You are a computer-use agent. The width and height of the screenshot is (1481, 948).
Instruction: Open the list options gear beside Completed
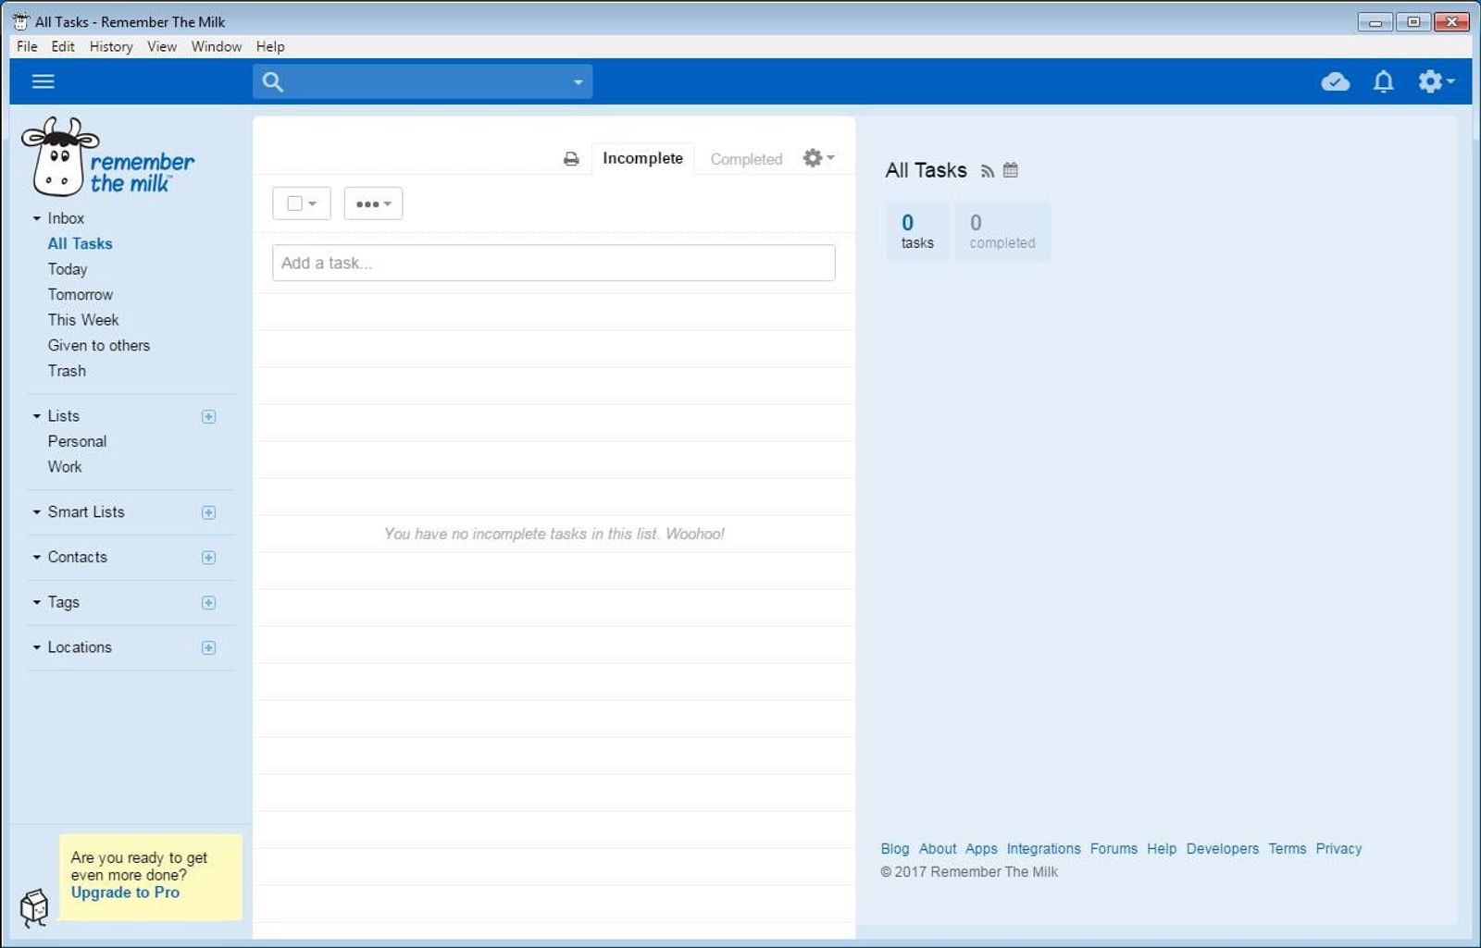pyautogui.click(x=818, y=158)
